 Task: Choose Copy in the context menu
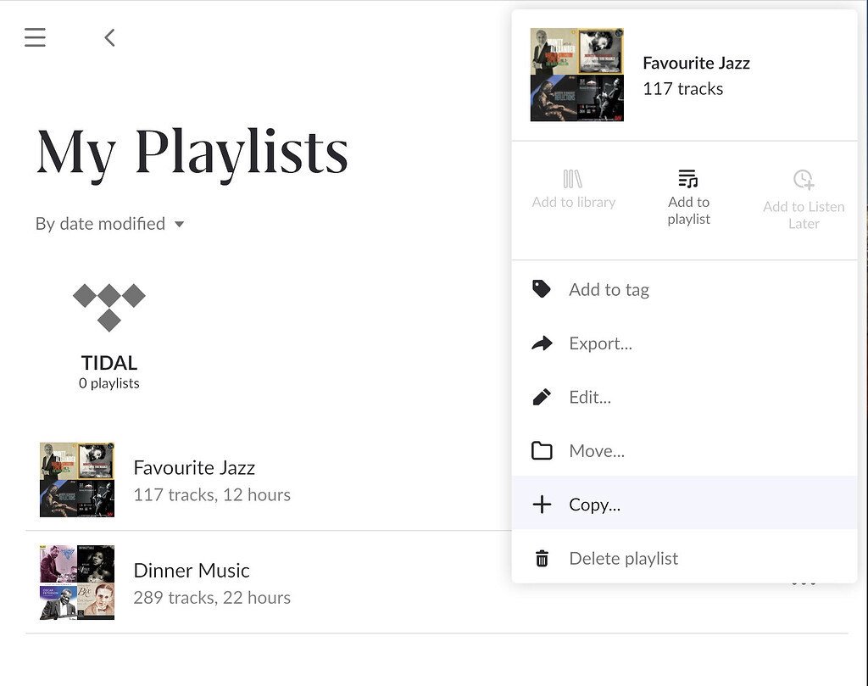pyautogui.click(x=594, y=505)
